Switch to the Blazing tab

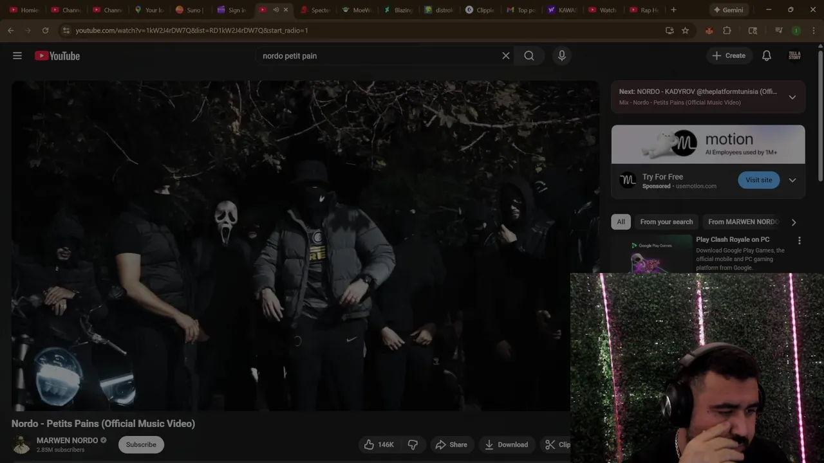[x=398, y=10]
